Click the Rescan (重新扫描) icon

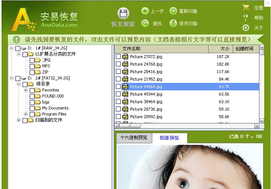[x=173, y=11]
